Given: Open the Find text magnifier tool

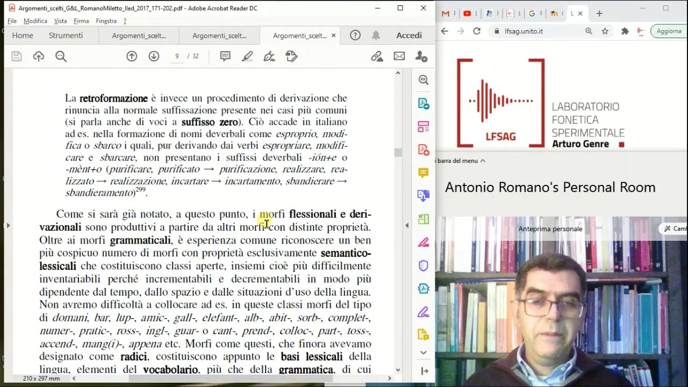Looking at the screenshot, I should [x=61, y=56].
